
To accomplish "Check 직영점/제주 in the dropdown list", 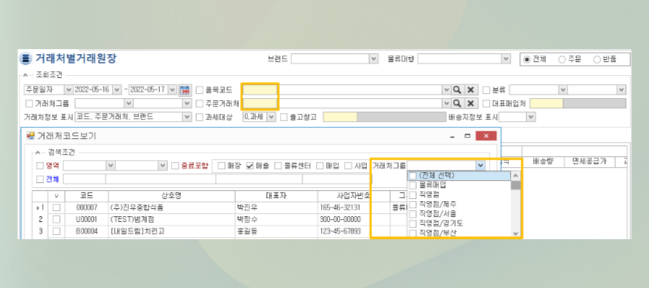I will pos(412,204).
